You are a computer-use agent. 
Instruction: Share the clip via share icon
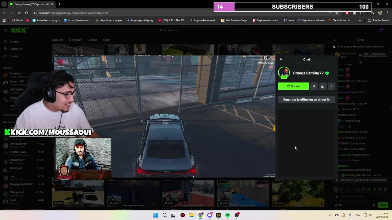point(314,86)
